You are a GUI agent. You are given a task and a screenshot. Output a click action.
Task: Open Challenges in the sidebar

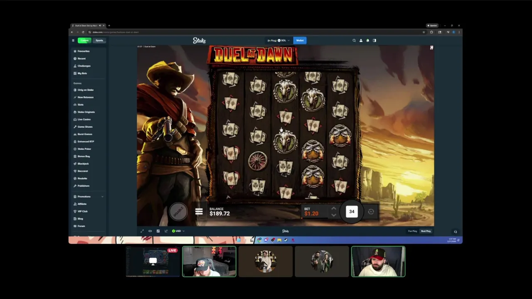(82, 66)
